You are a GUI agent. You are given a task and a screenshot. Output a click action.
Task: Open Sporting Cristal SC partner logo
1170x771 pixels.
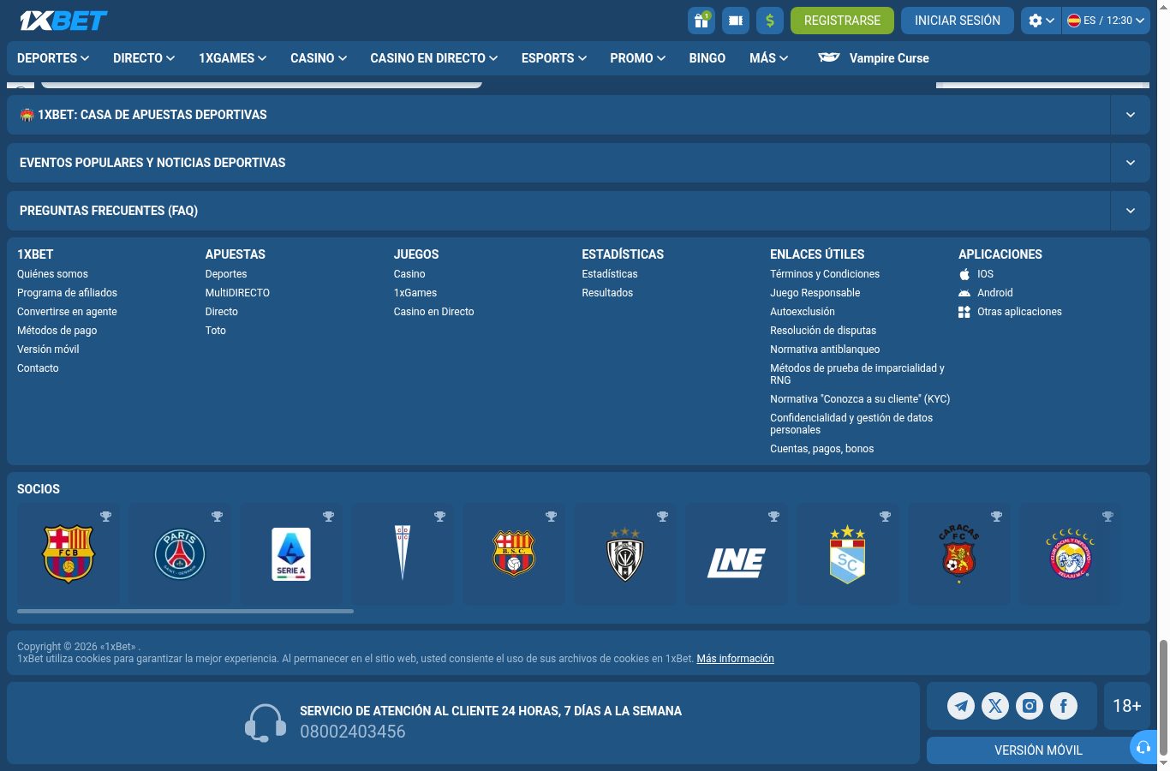pos(848,554)
